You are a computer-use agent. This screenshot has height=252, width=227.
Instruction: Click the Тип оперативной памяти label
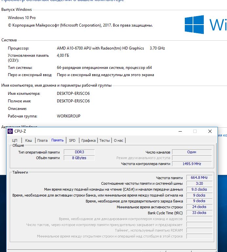coord(39,152)
